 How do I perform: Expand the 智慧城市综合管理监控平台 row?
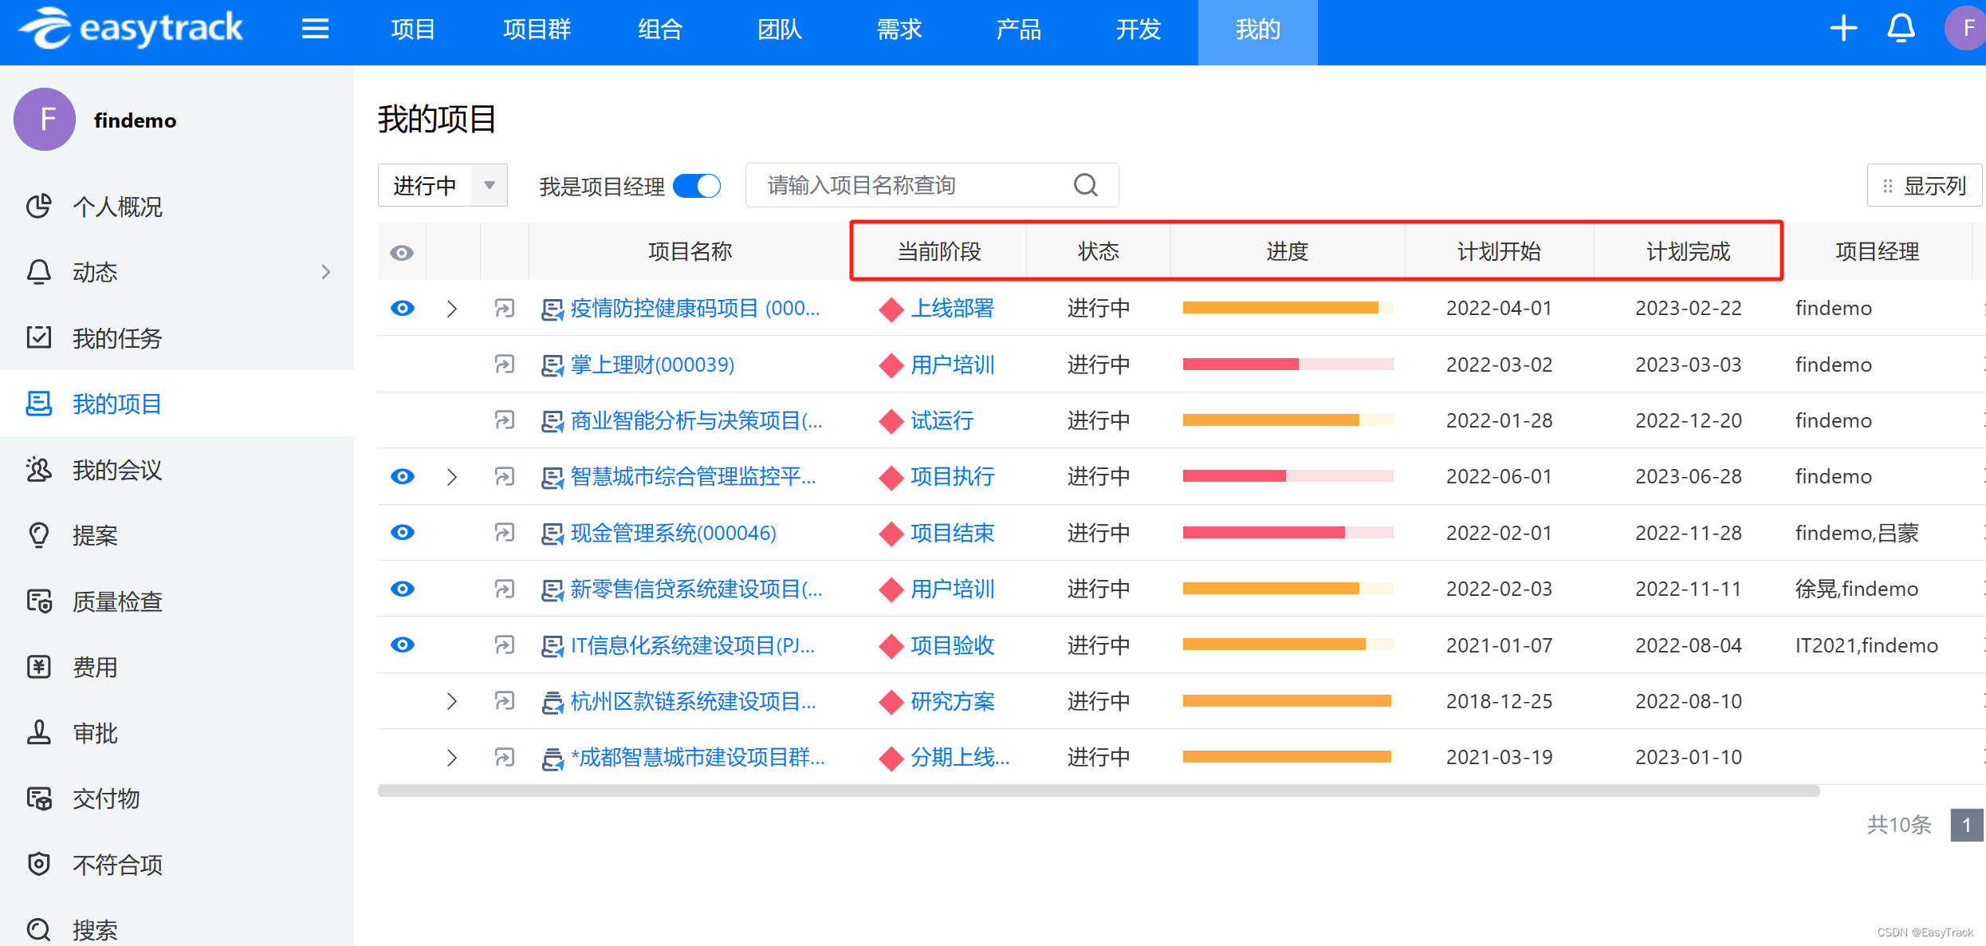coord(452,477)
